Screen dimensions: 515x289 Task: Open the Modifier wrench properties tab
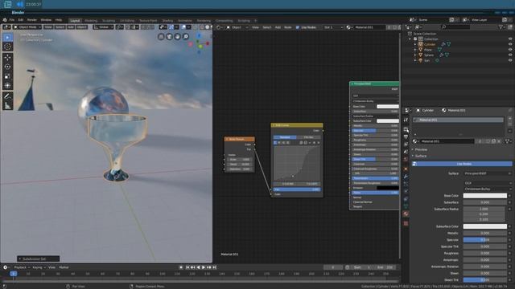(x=406, y=177)
